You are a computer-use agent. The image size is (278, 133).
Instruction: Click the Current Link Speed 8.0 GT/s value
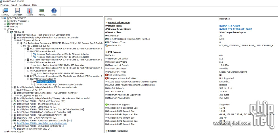(223, 68)
